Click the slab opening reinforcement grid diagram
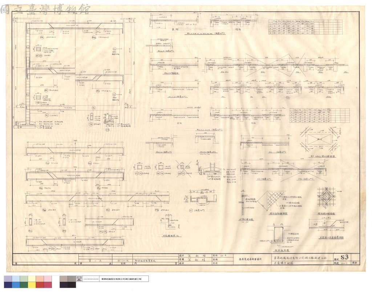 click(327, 198)
